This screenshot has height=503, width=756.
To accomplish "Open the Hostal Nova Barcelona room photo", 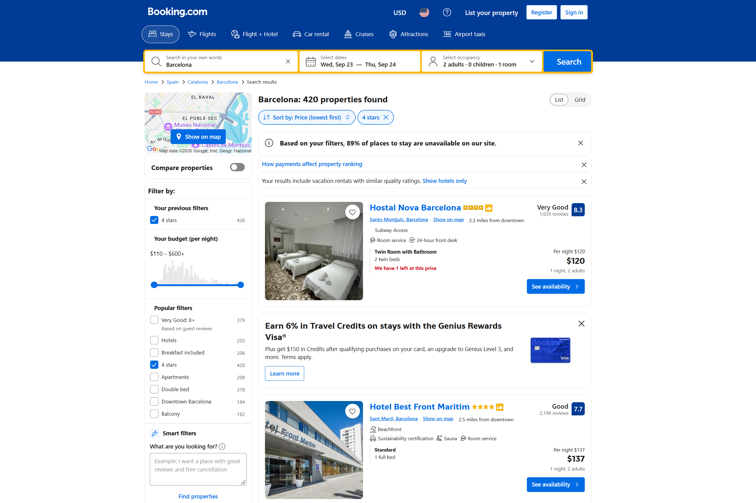I will [314, 251].
